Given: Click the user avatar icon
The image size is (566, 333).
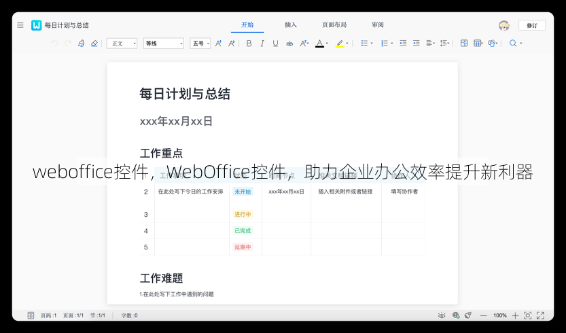Looking at the screenshot, I should coord(504,25).
